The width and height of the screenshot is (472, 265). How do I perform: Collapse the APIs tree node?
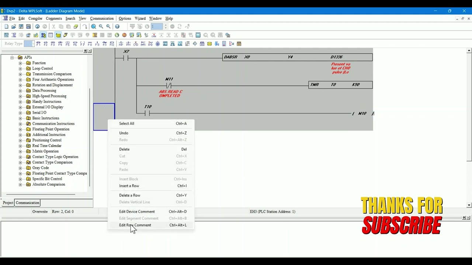(12, 57)
